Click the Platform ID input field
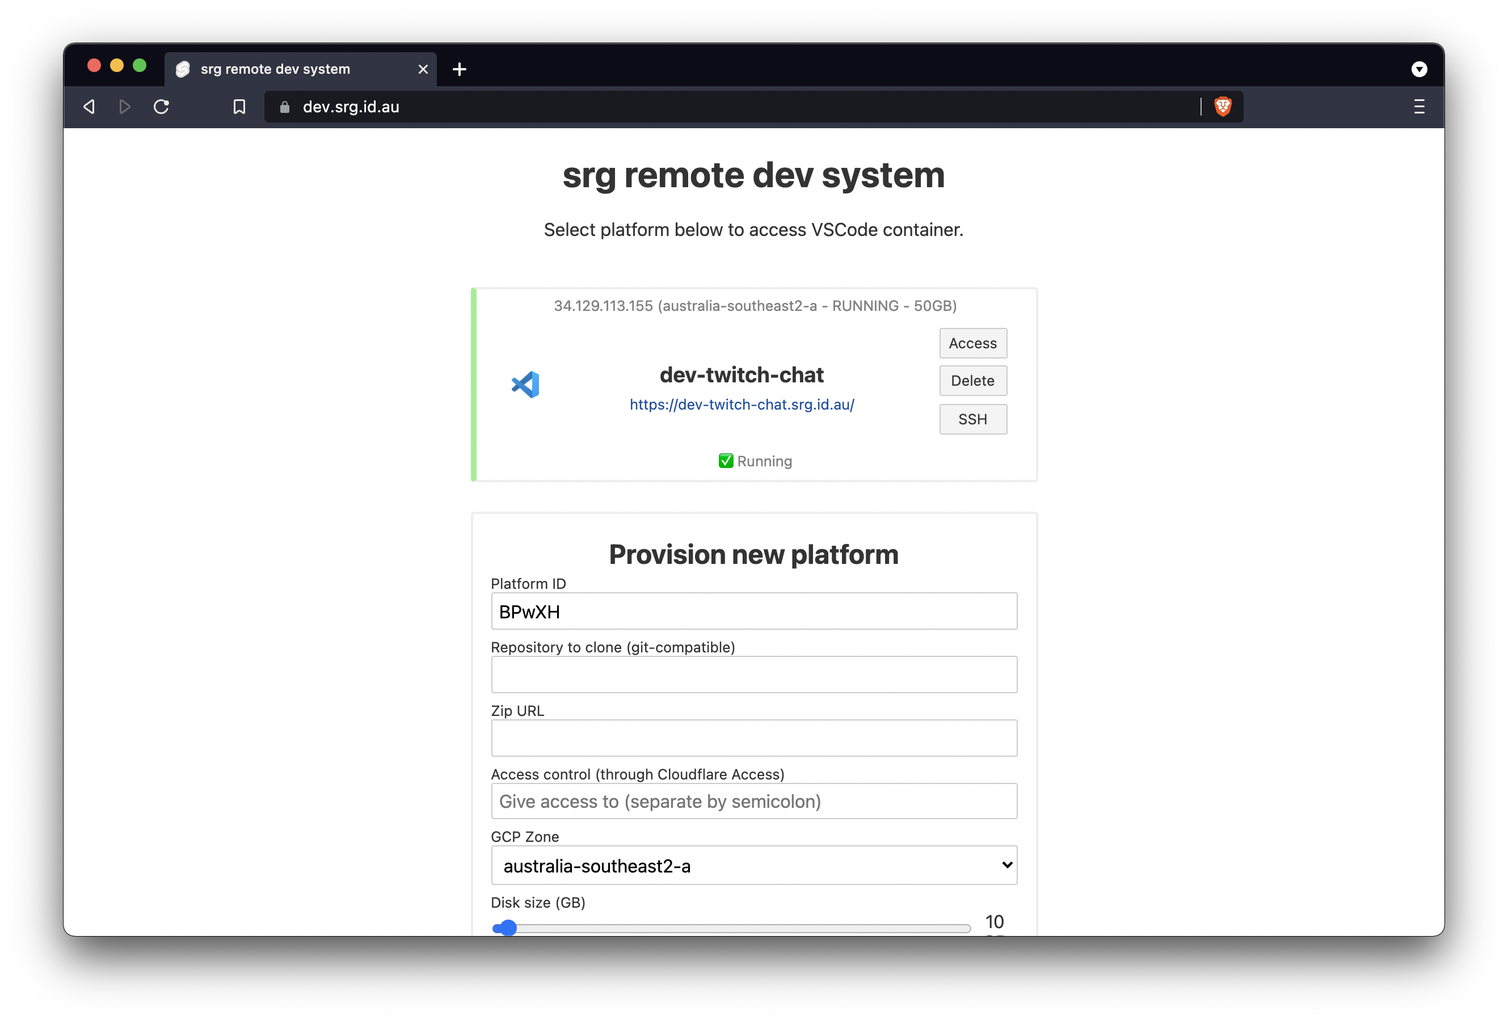This screenshot has width=1508, height=1020. (754, 610)
